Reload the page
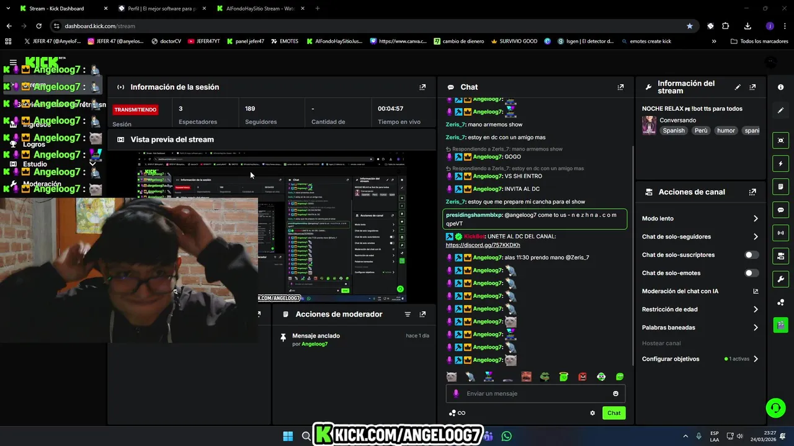Image resolution: width=794 pixels, height=446 pixels. (38, 26)
